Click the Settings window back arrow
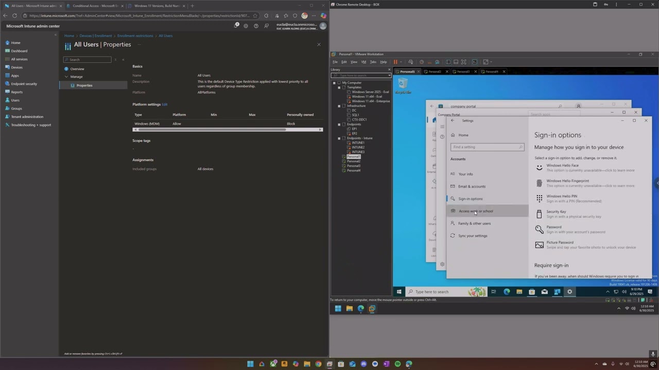659x370 pixels. (453, 120)
